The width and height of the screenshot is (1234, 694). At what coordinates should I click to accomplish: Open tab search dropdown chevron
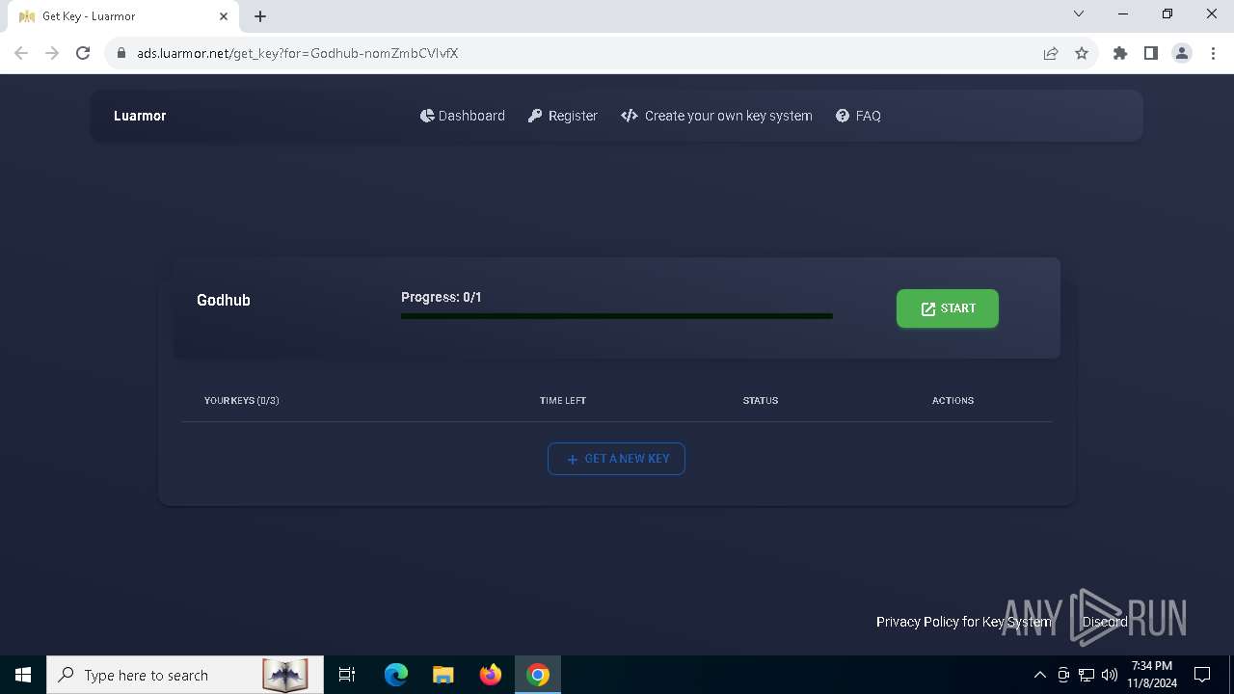coord(1079,14)
